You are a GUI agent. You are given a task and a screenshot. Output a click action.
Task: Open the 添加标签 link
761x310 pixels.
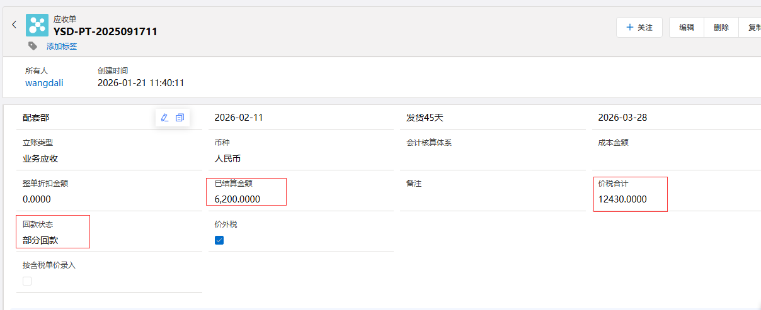tap(62, 47)
